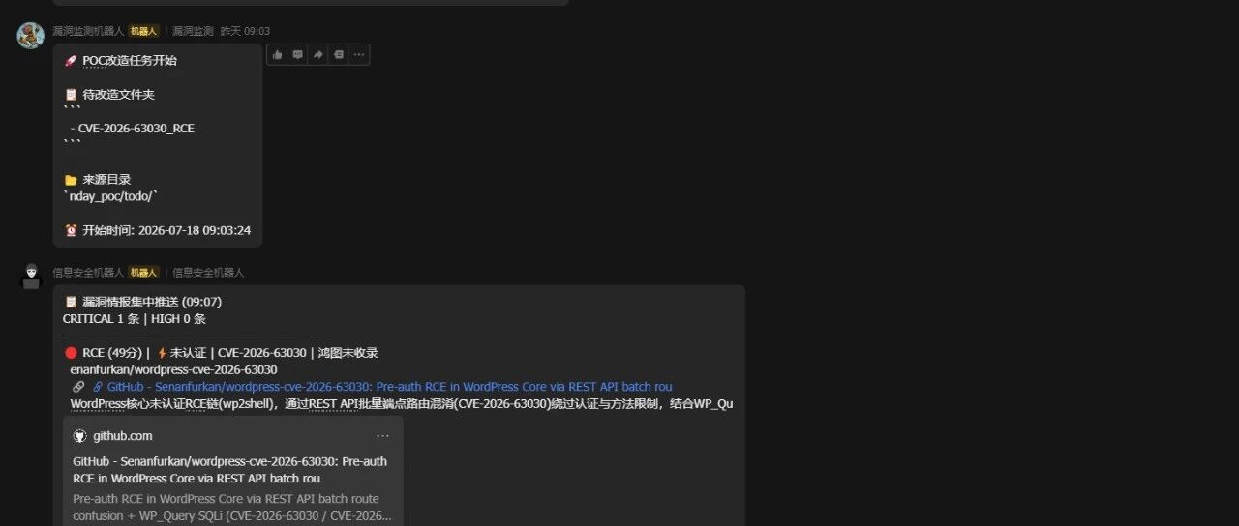Click the pin message icon beside forward
1239x526 pixels.
tap(339, 55)
